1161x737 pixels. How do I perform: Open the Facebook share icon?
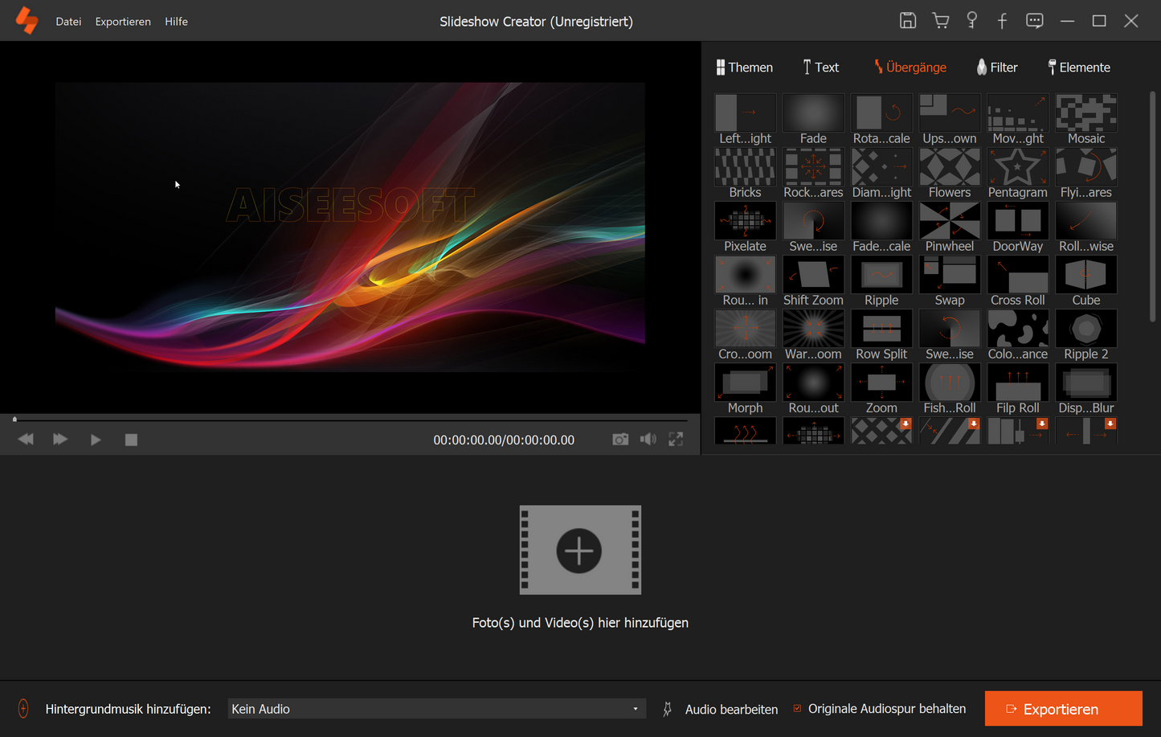point(1002,21)
